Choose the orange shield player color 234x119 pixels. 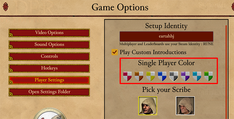[139, 76]
